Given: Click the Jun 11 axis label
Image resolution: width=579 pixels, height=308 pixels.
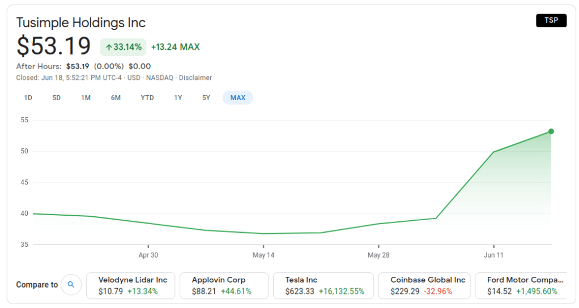Looking at the screenshot, I should click(493, 255).
